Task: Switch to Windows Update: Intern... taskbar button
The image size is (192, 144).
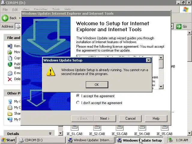Action: (x=91, y=140)
